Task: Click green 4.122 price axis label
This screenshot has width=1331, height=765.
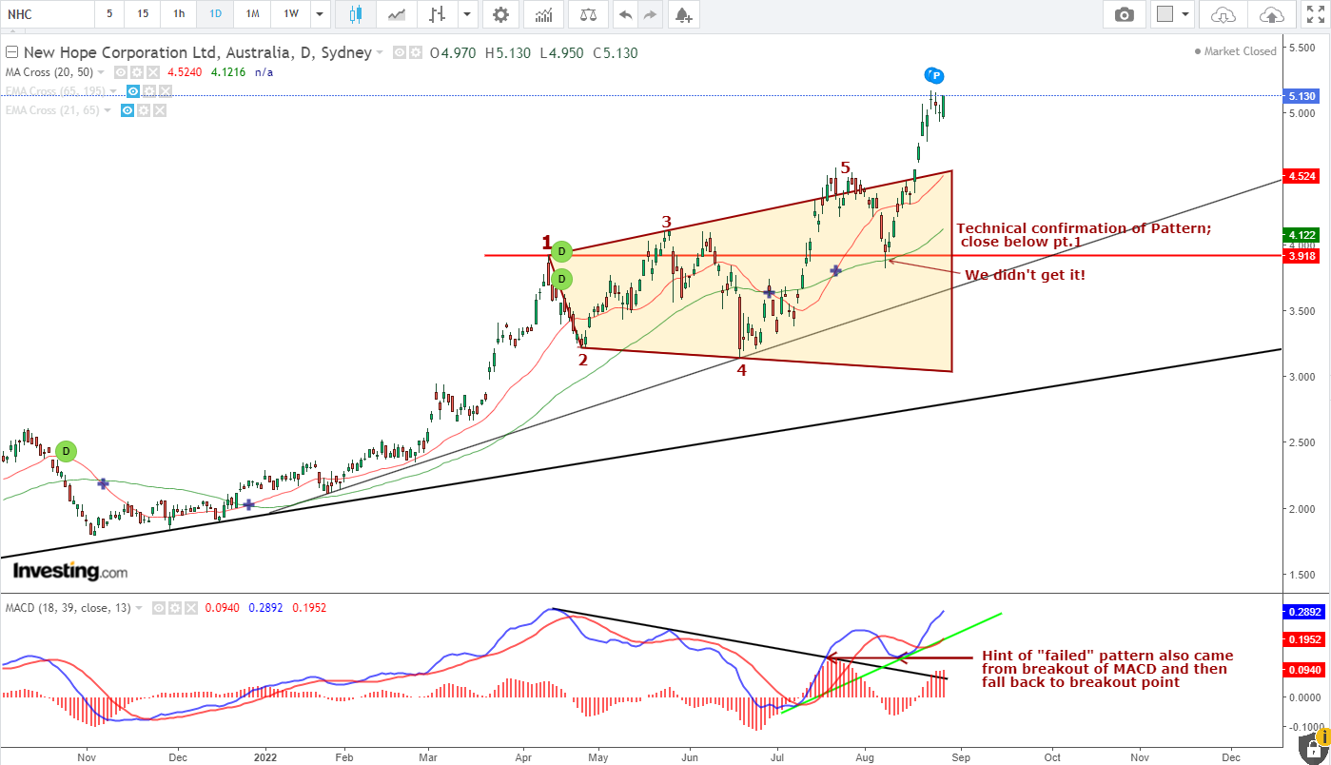Action: click(x=1301, y=235)
